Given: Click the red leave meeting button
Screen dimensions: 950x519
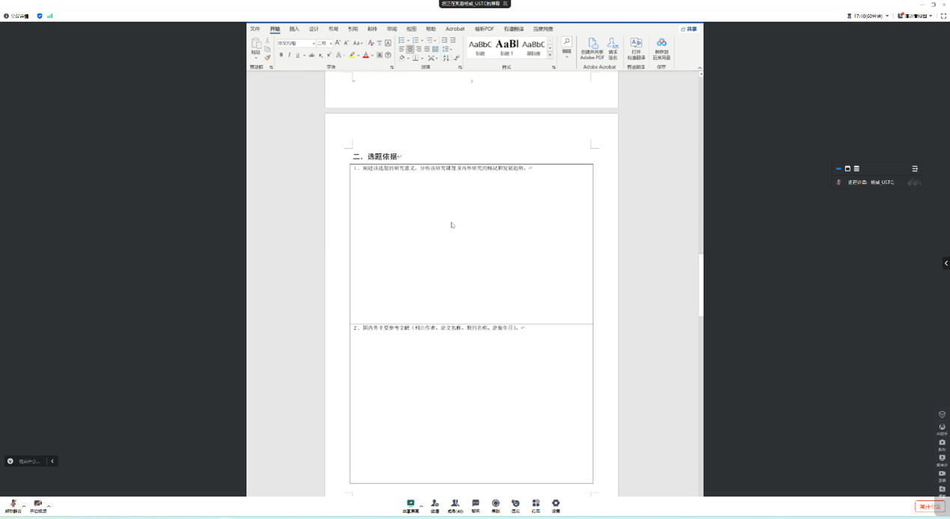Looking at the screenshot, I should click(x=929, y=506).
